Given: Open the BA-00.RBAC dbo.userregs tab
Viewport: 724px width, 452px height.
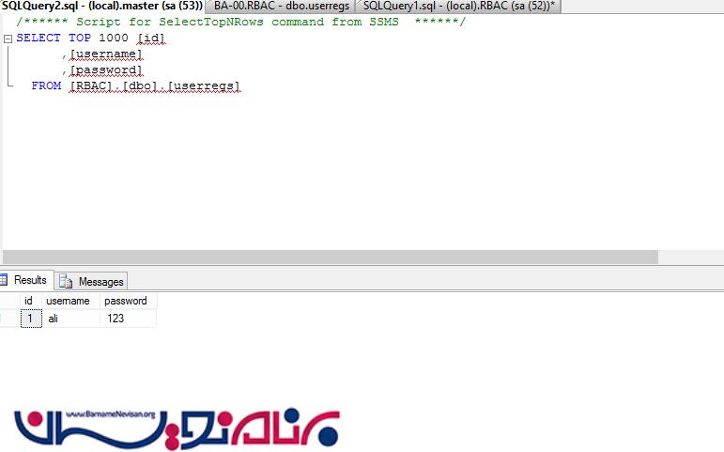Looking at the screenshot, I should click(279, 6).
